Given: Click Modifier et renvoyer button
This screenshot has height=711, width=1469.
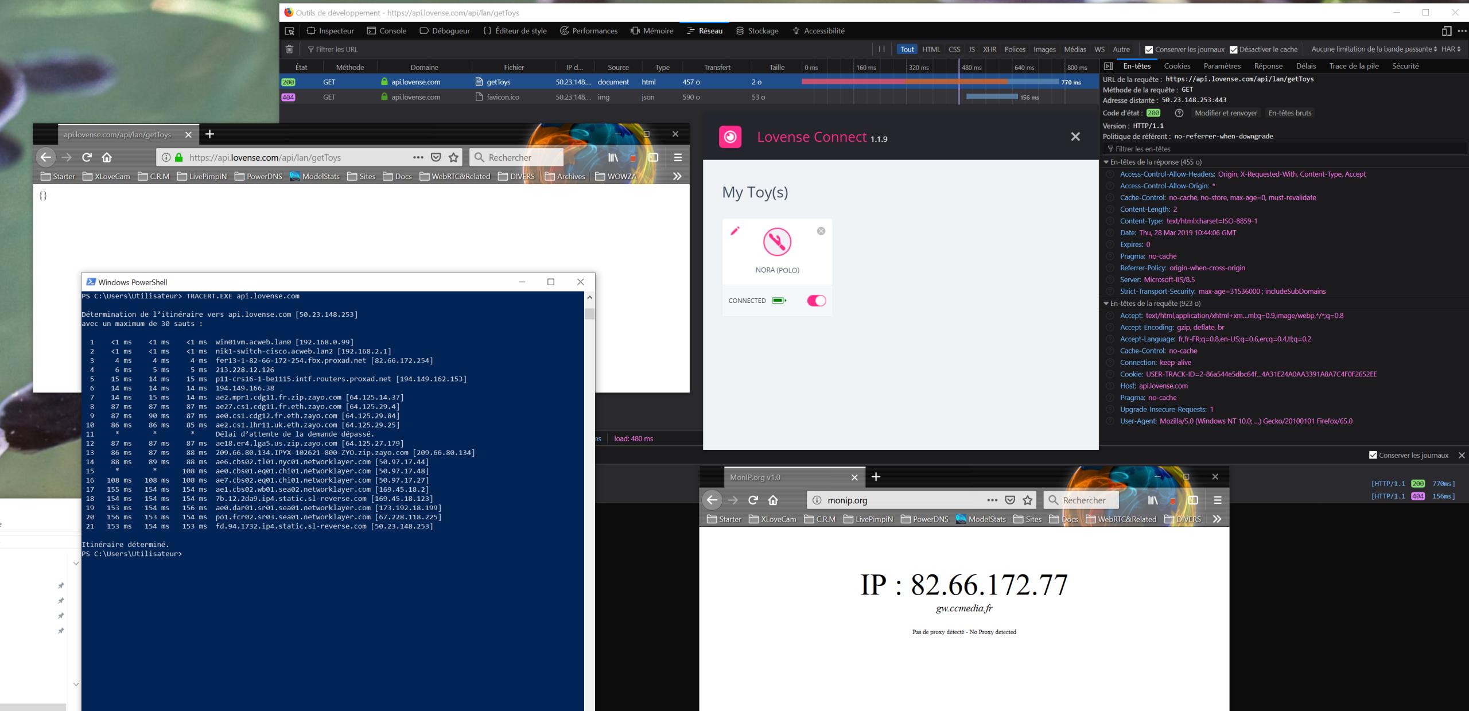Looking at the screenshot, I should coord(1226,113).
